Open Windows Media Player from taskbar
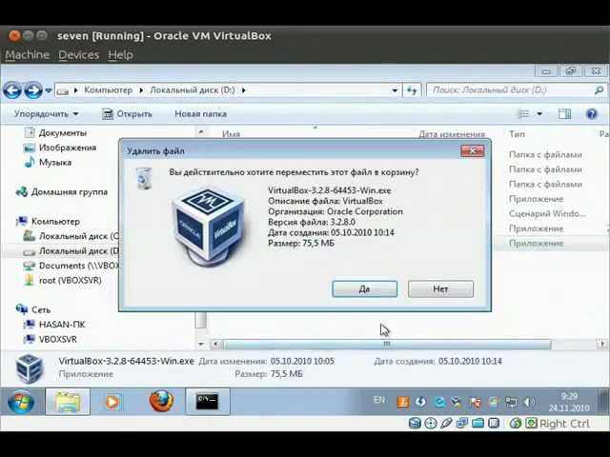The image size is (610, 457). point(112,402)
